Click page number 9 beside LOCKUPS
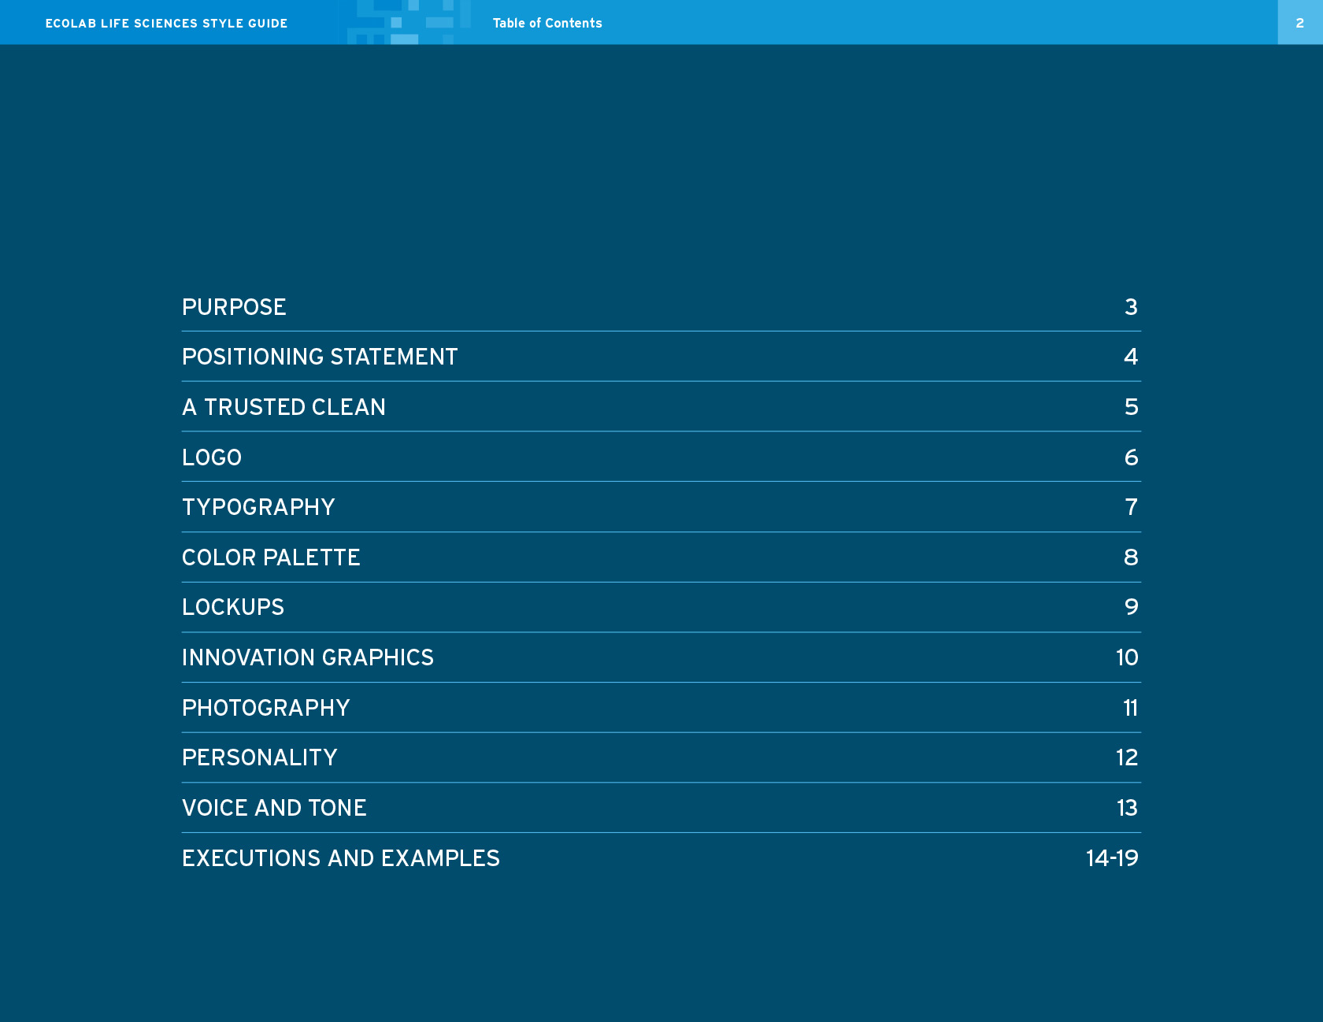 click(x=1132, y=607)
